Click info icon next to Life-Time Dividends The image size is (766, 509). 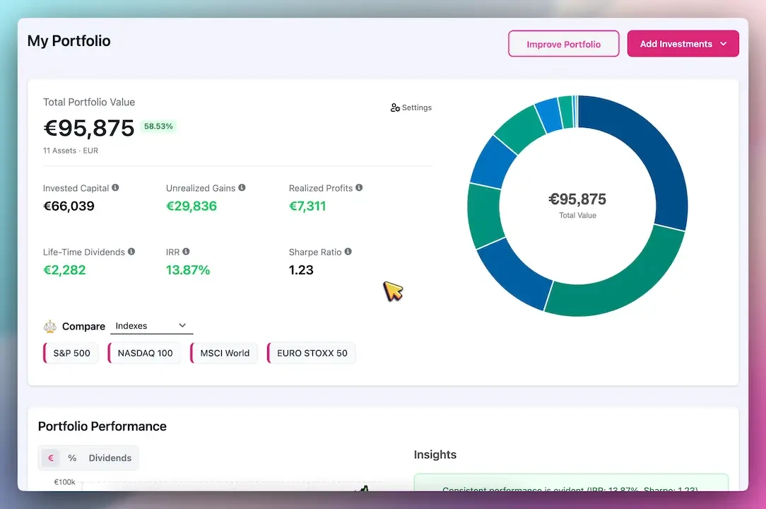pyautogui.click(x=131, y=252)
